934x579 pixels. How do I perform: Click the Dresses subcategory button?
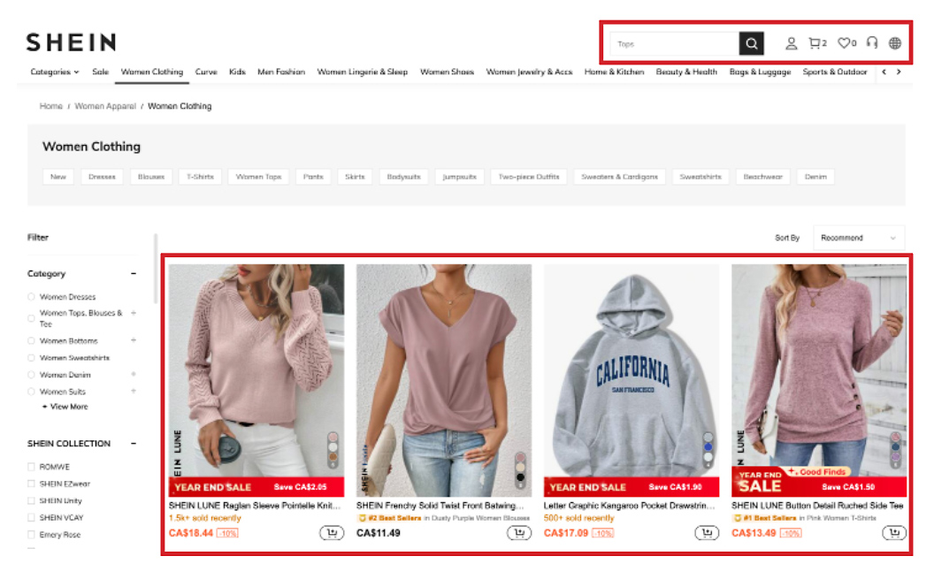(x=102, y=177)
